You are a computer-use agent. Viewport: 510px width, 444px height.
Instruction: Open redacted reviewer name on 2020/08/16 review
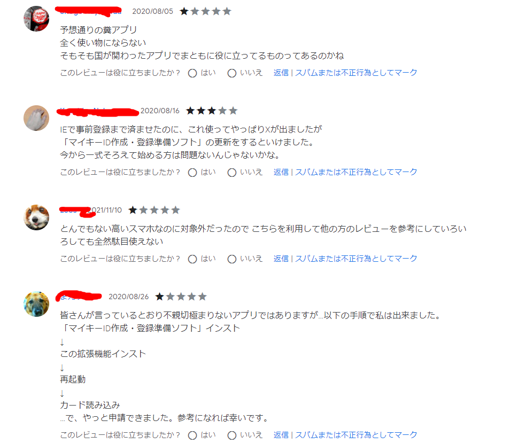tap(98, 112)
